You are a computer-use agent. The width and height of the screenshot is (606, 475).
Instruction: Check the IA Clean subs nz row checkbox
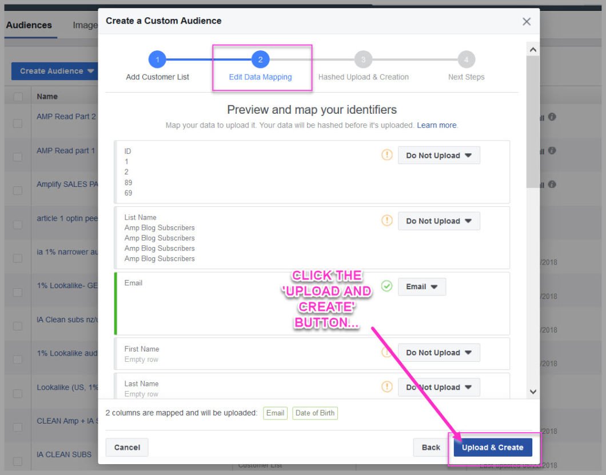click(18, 326)
